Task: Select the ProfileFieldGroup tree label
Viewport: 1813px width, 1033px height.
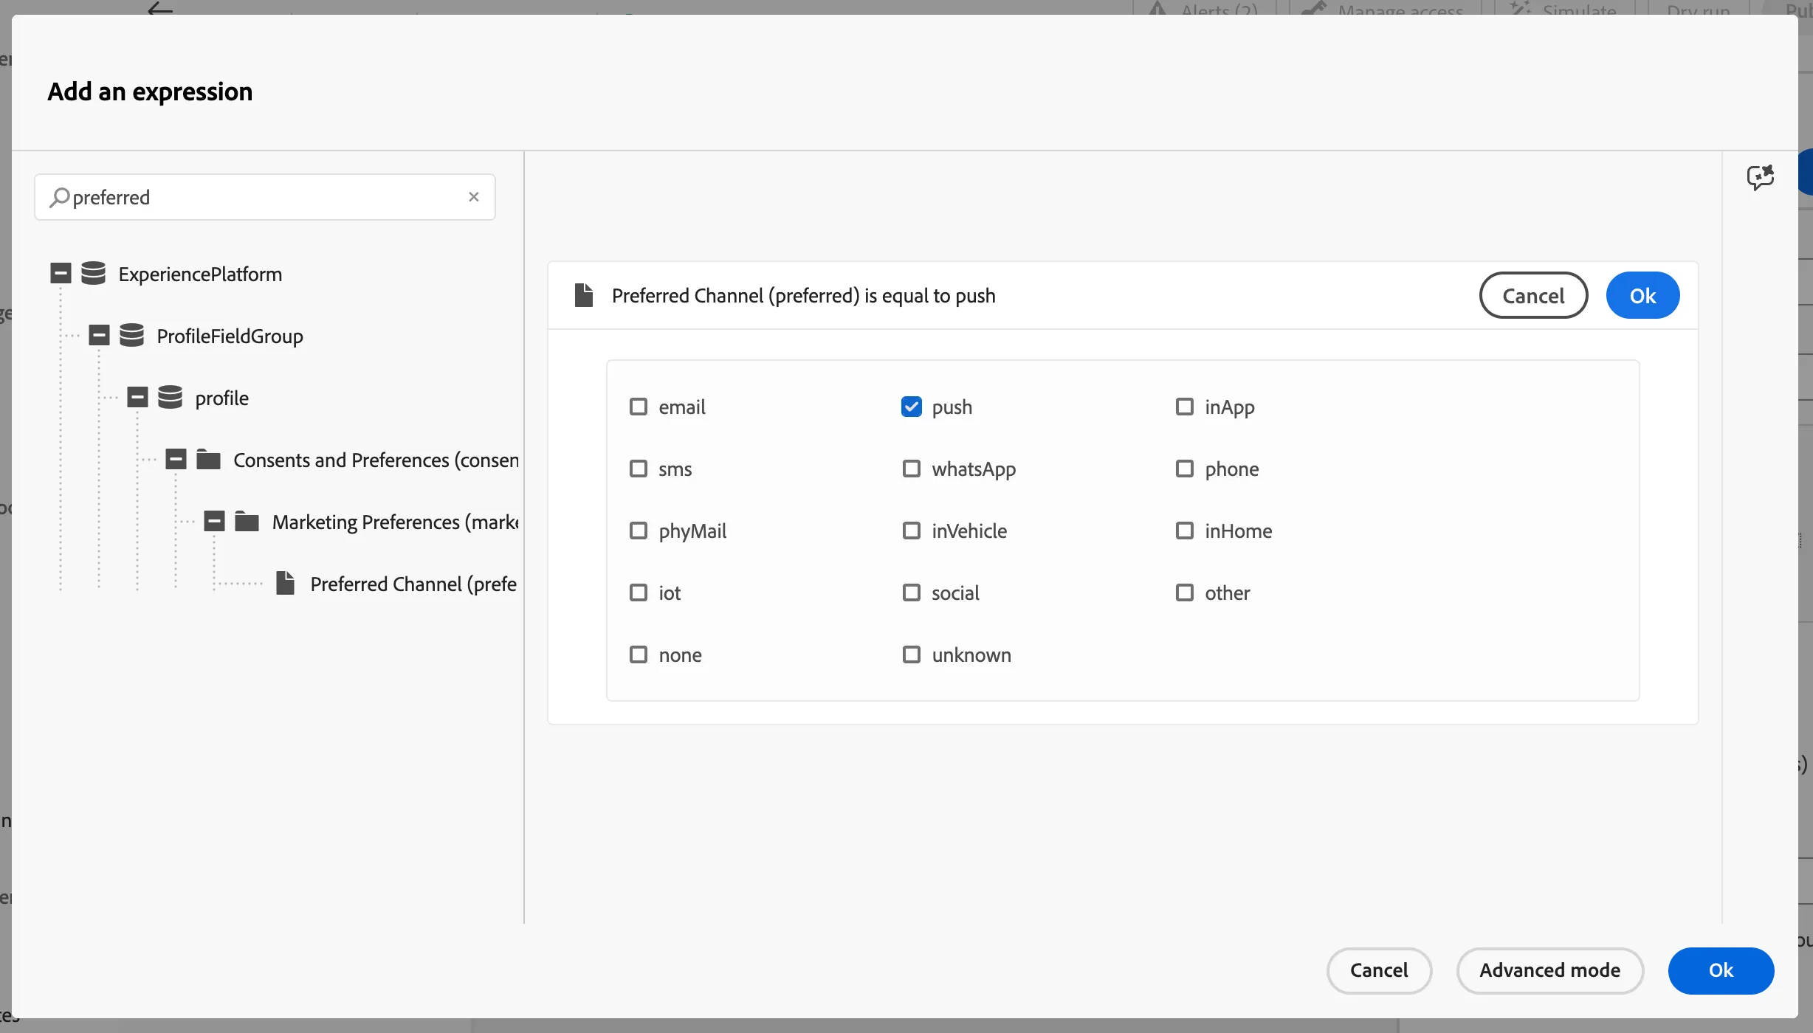Action: pyautogui.click(x=230, y=336)
